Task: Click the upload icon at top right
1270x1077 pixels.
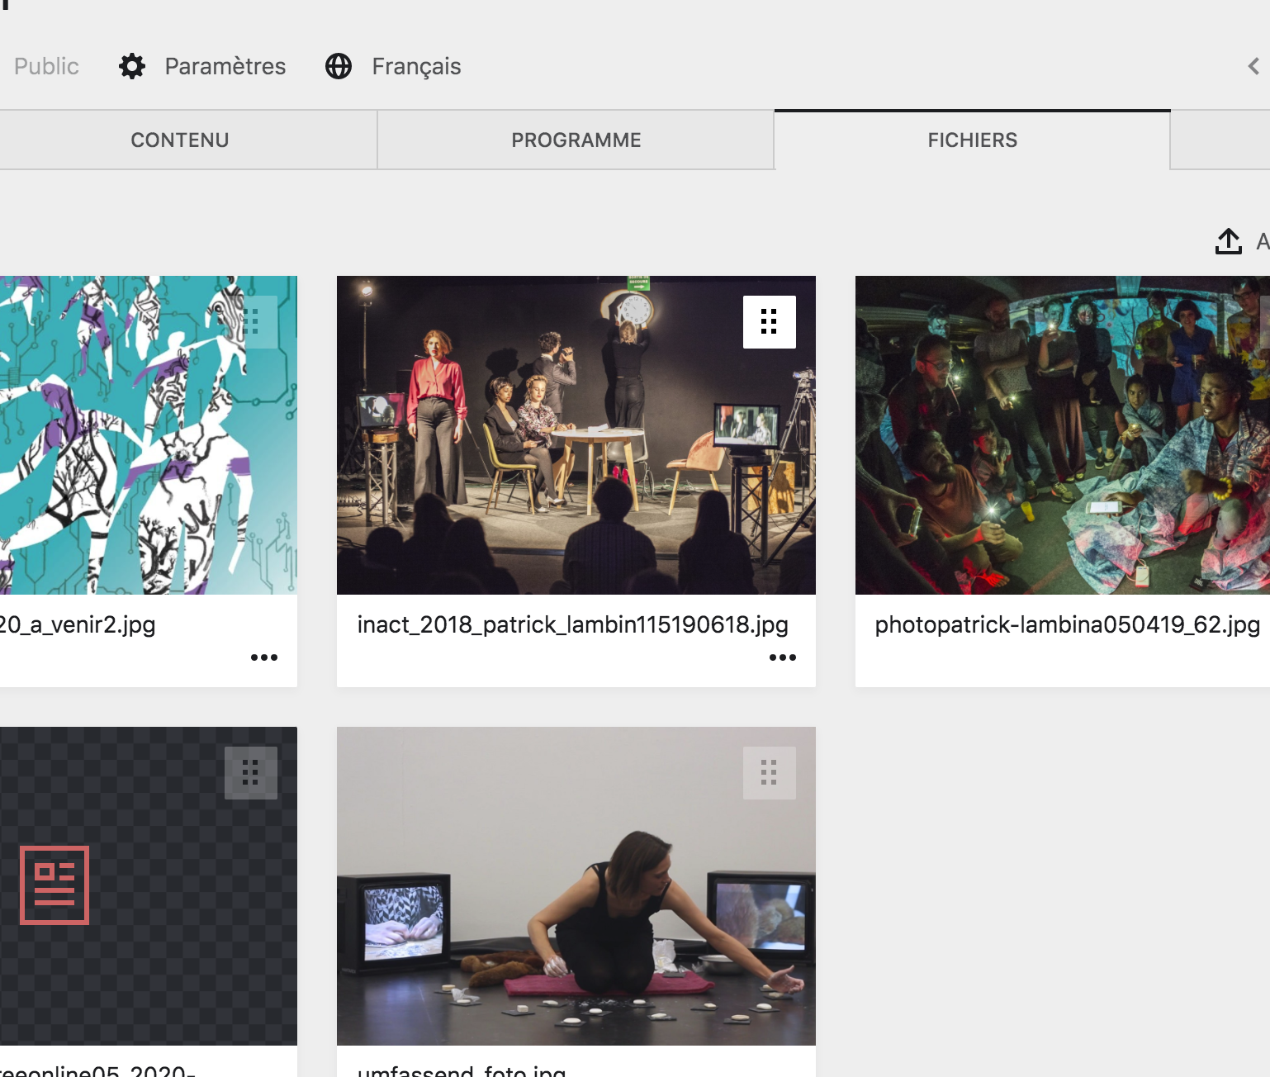Action: pyautogui.click(x=1228, y=241)
